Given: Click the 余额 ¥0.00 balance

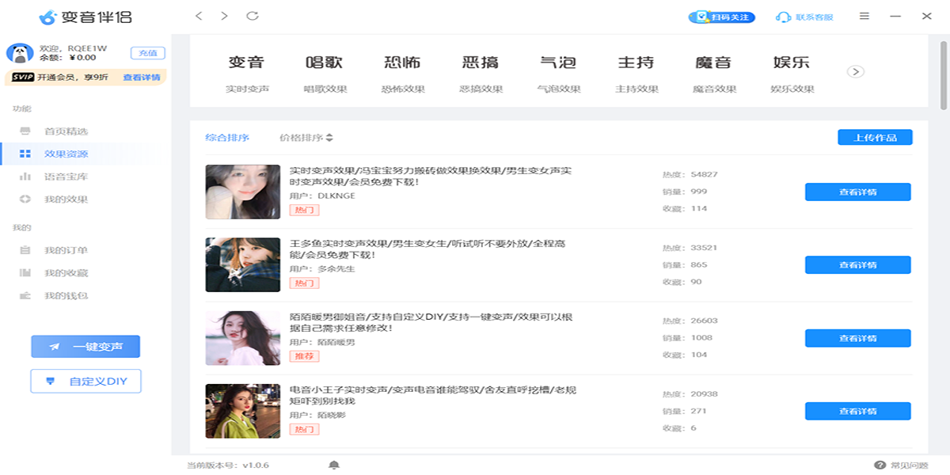Looking at the screenshot, I should point(67,58).
